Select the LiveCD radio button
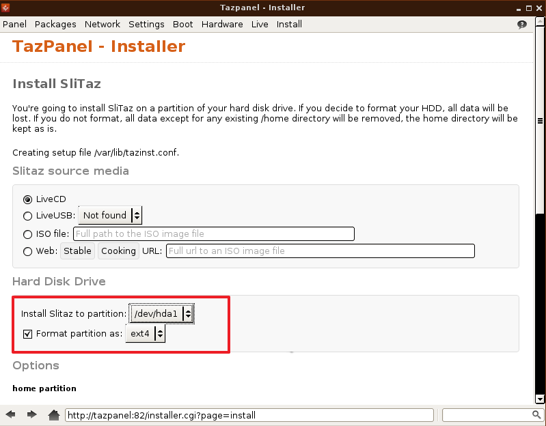Screen dimensions: 546x426 pos(27,199)
